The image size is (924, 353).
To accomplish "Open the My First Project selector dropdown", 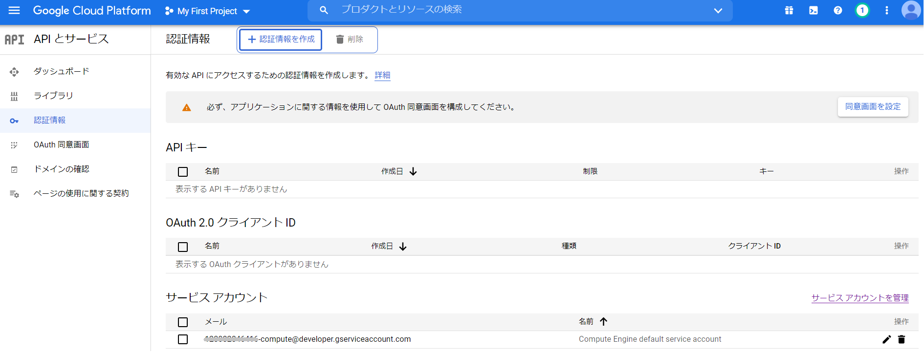I will (208, 11).
